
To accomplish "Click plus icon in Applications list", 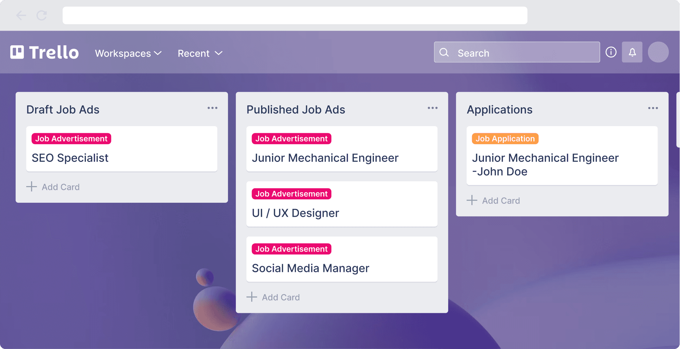I will click(472, 200).
